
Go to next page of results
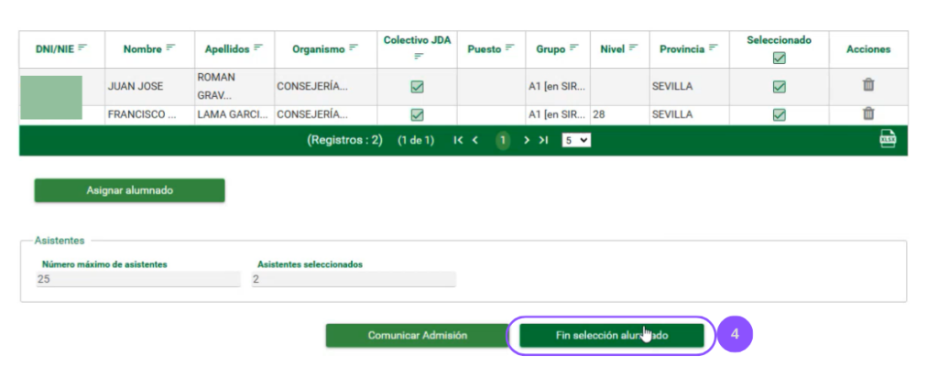tap(527, 140)
